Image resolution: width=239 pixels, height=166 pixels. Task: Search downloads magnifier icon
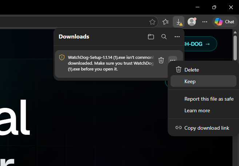pos(164,37)
